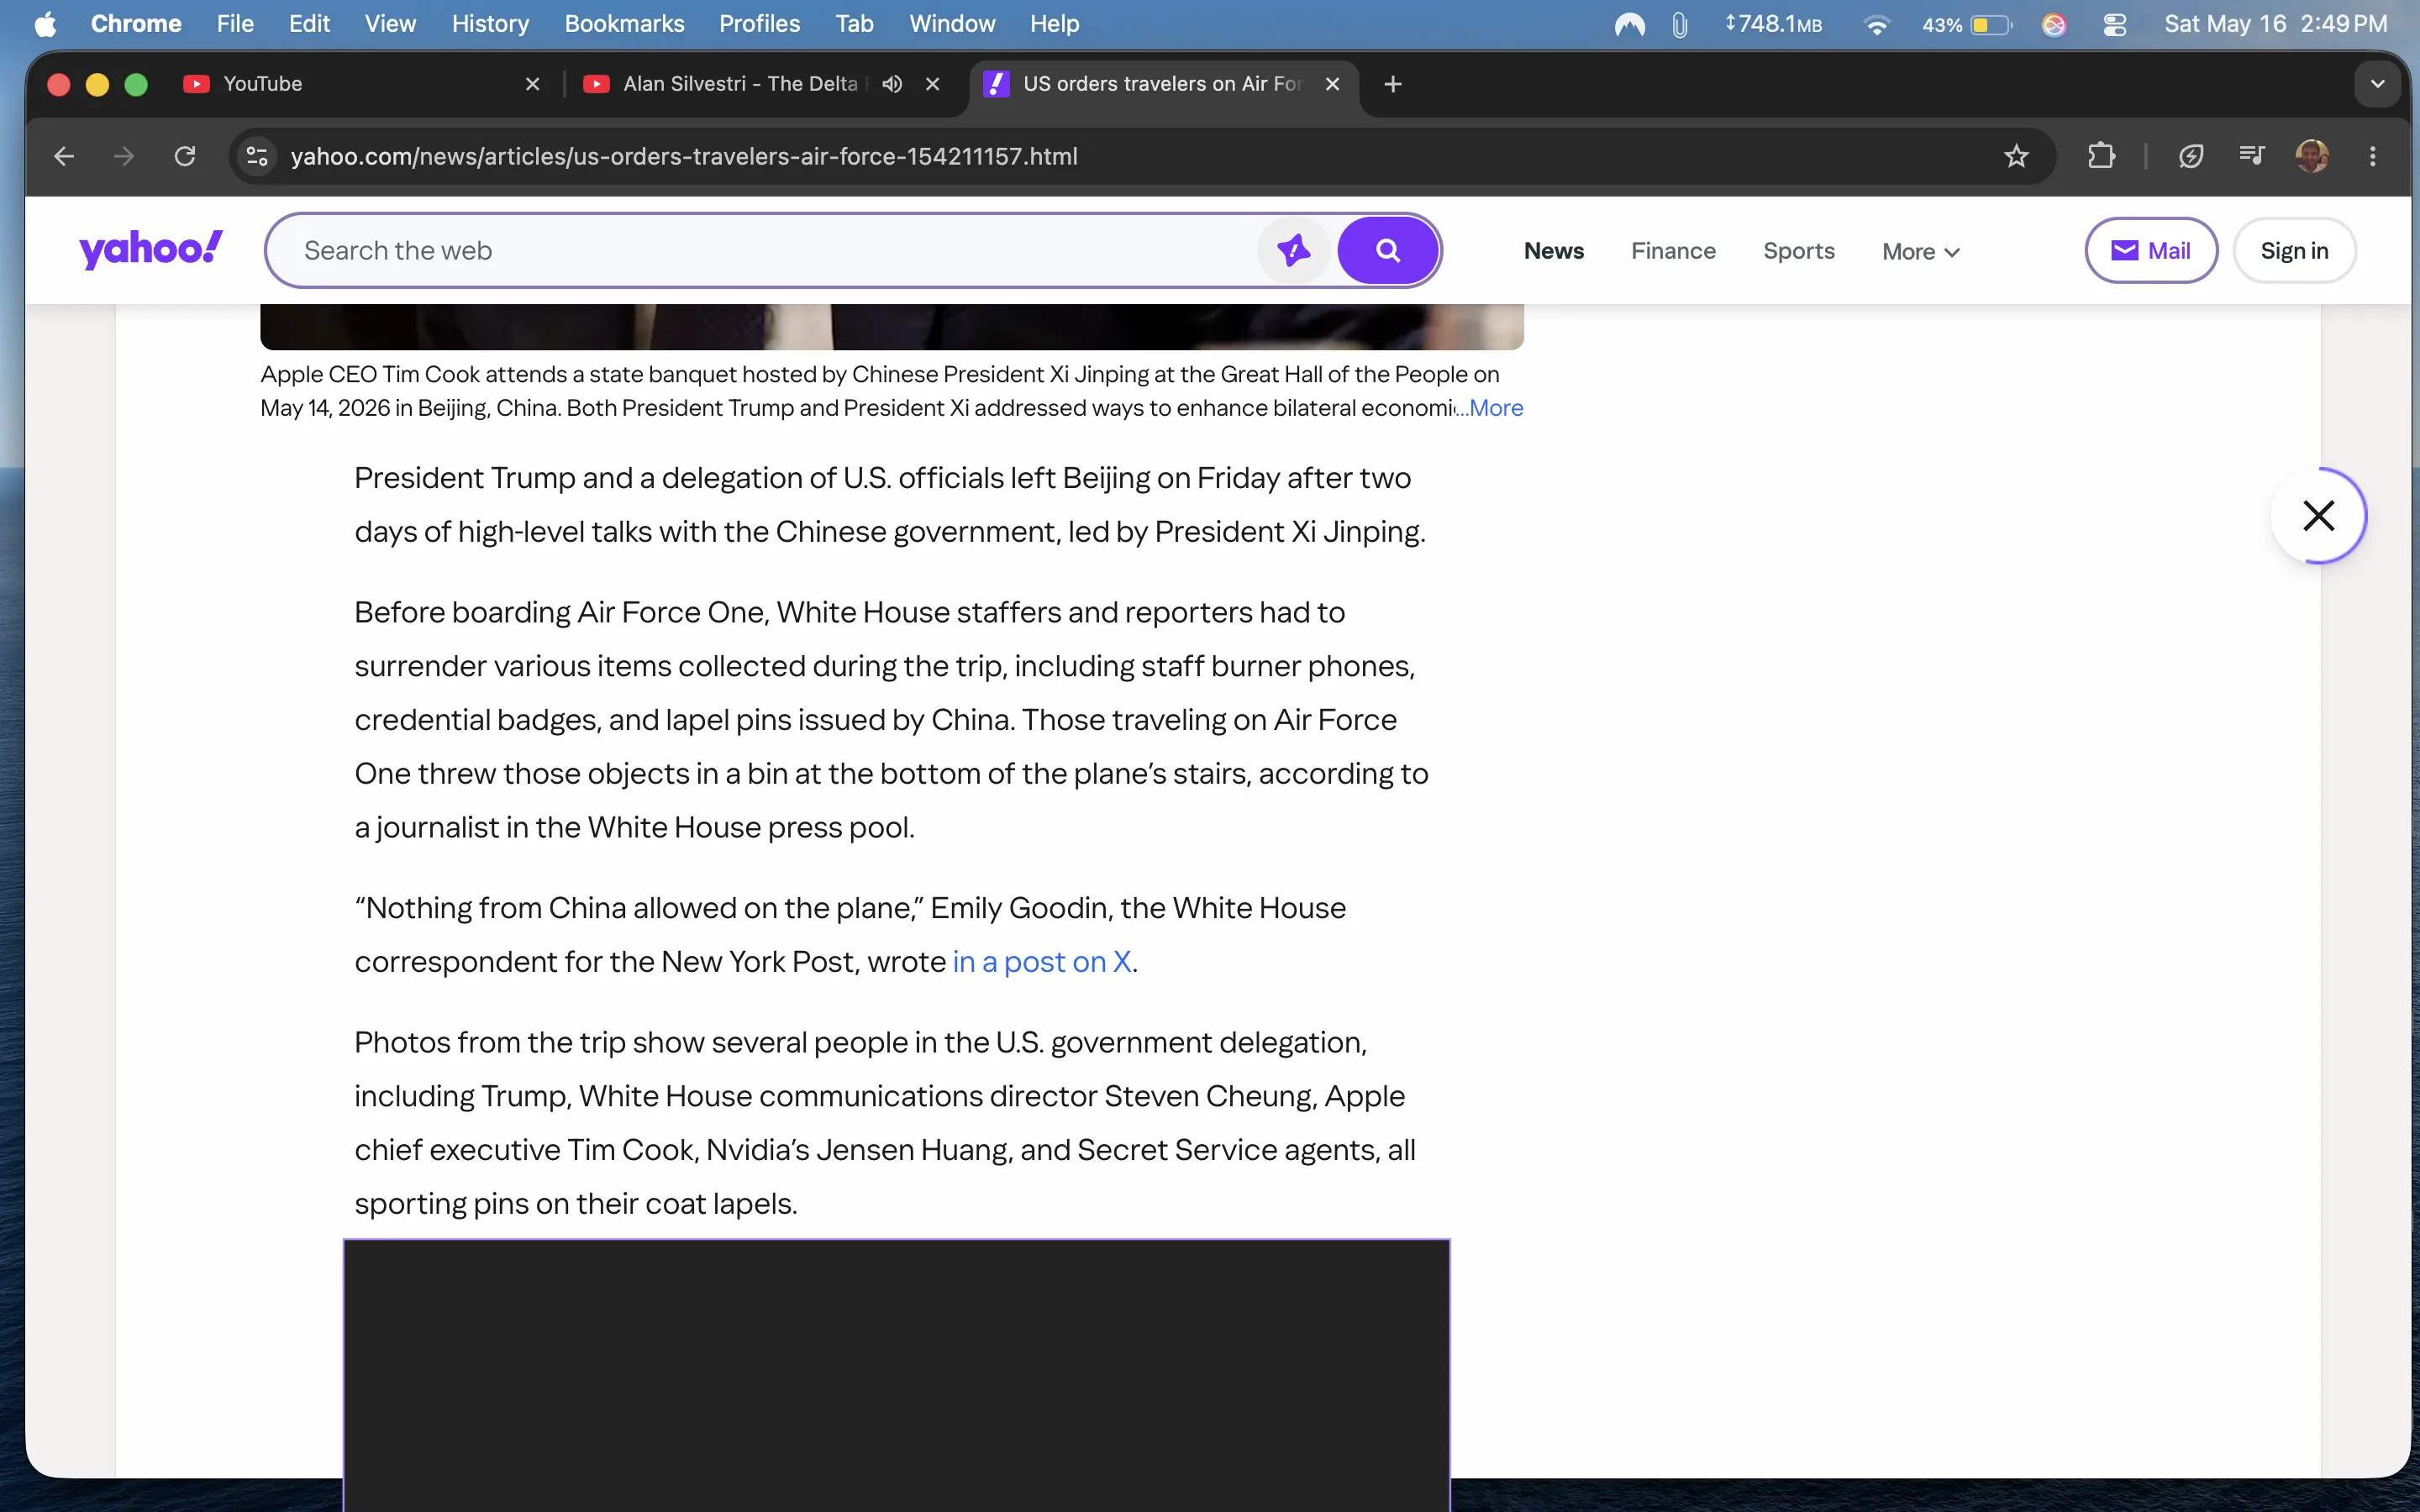Click the date and time in menu bar
This screenshot has height=1512, width=2420.
2275,24
